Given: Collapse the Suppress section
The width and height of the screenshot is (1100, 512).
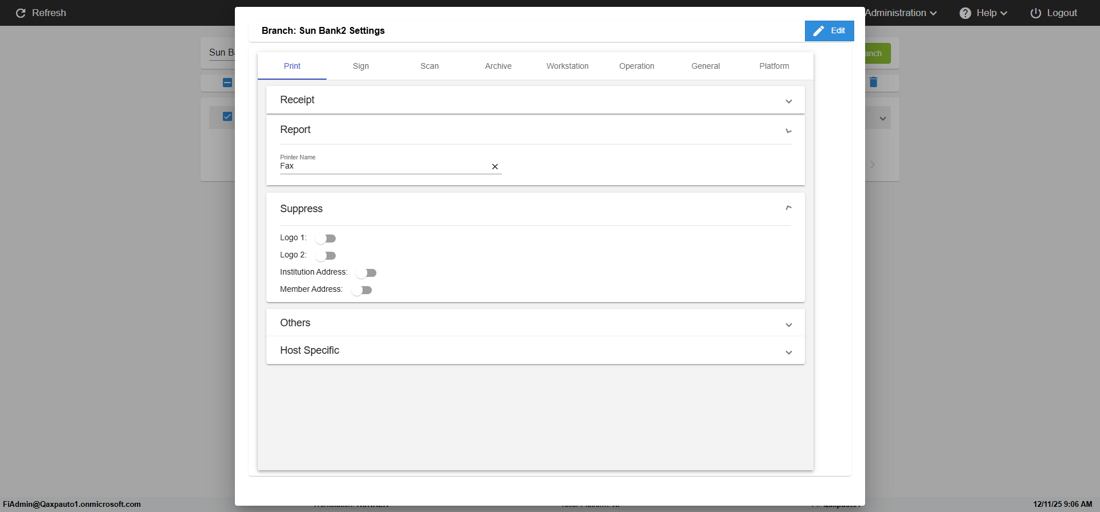Looking at the screenshot, I should pyautogui.click(x=788, y=208).
